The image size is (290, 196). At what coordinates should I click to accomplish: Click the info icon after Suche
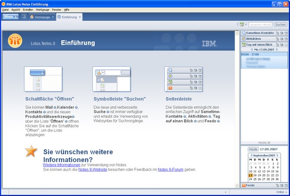(108, 112)
